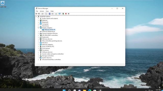Click the USB icon beside Universal Serial Bus controllers

coord(41,60)
